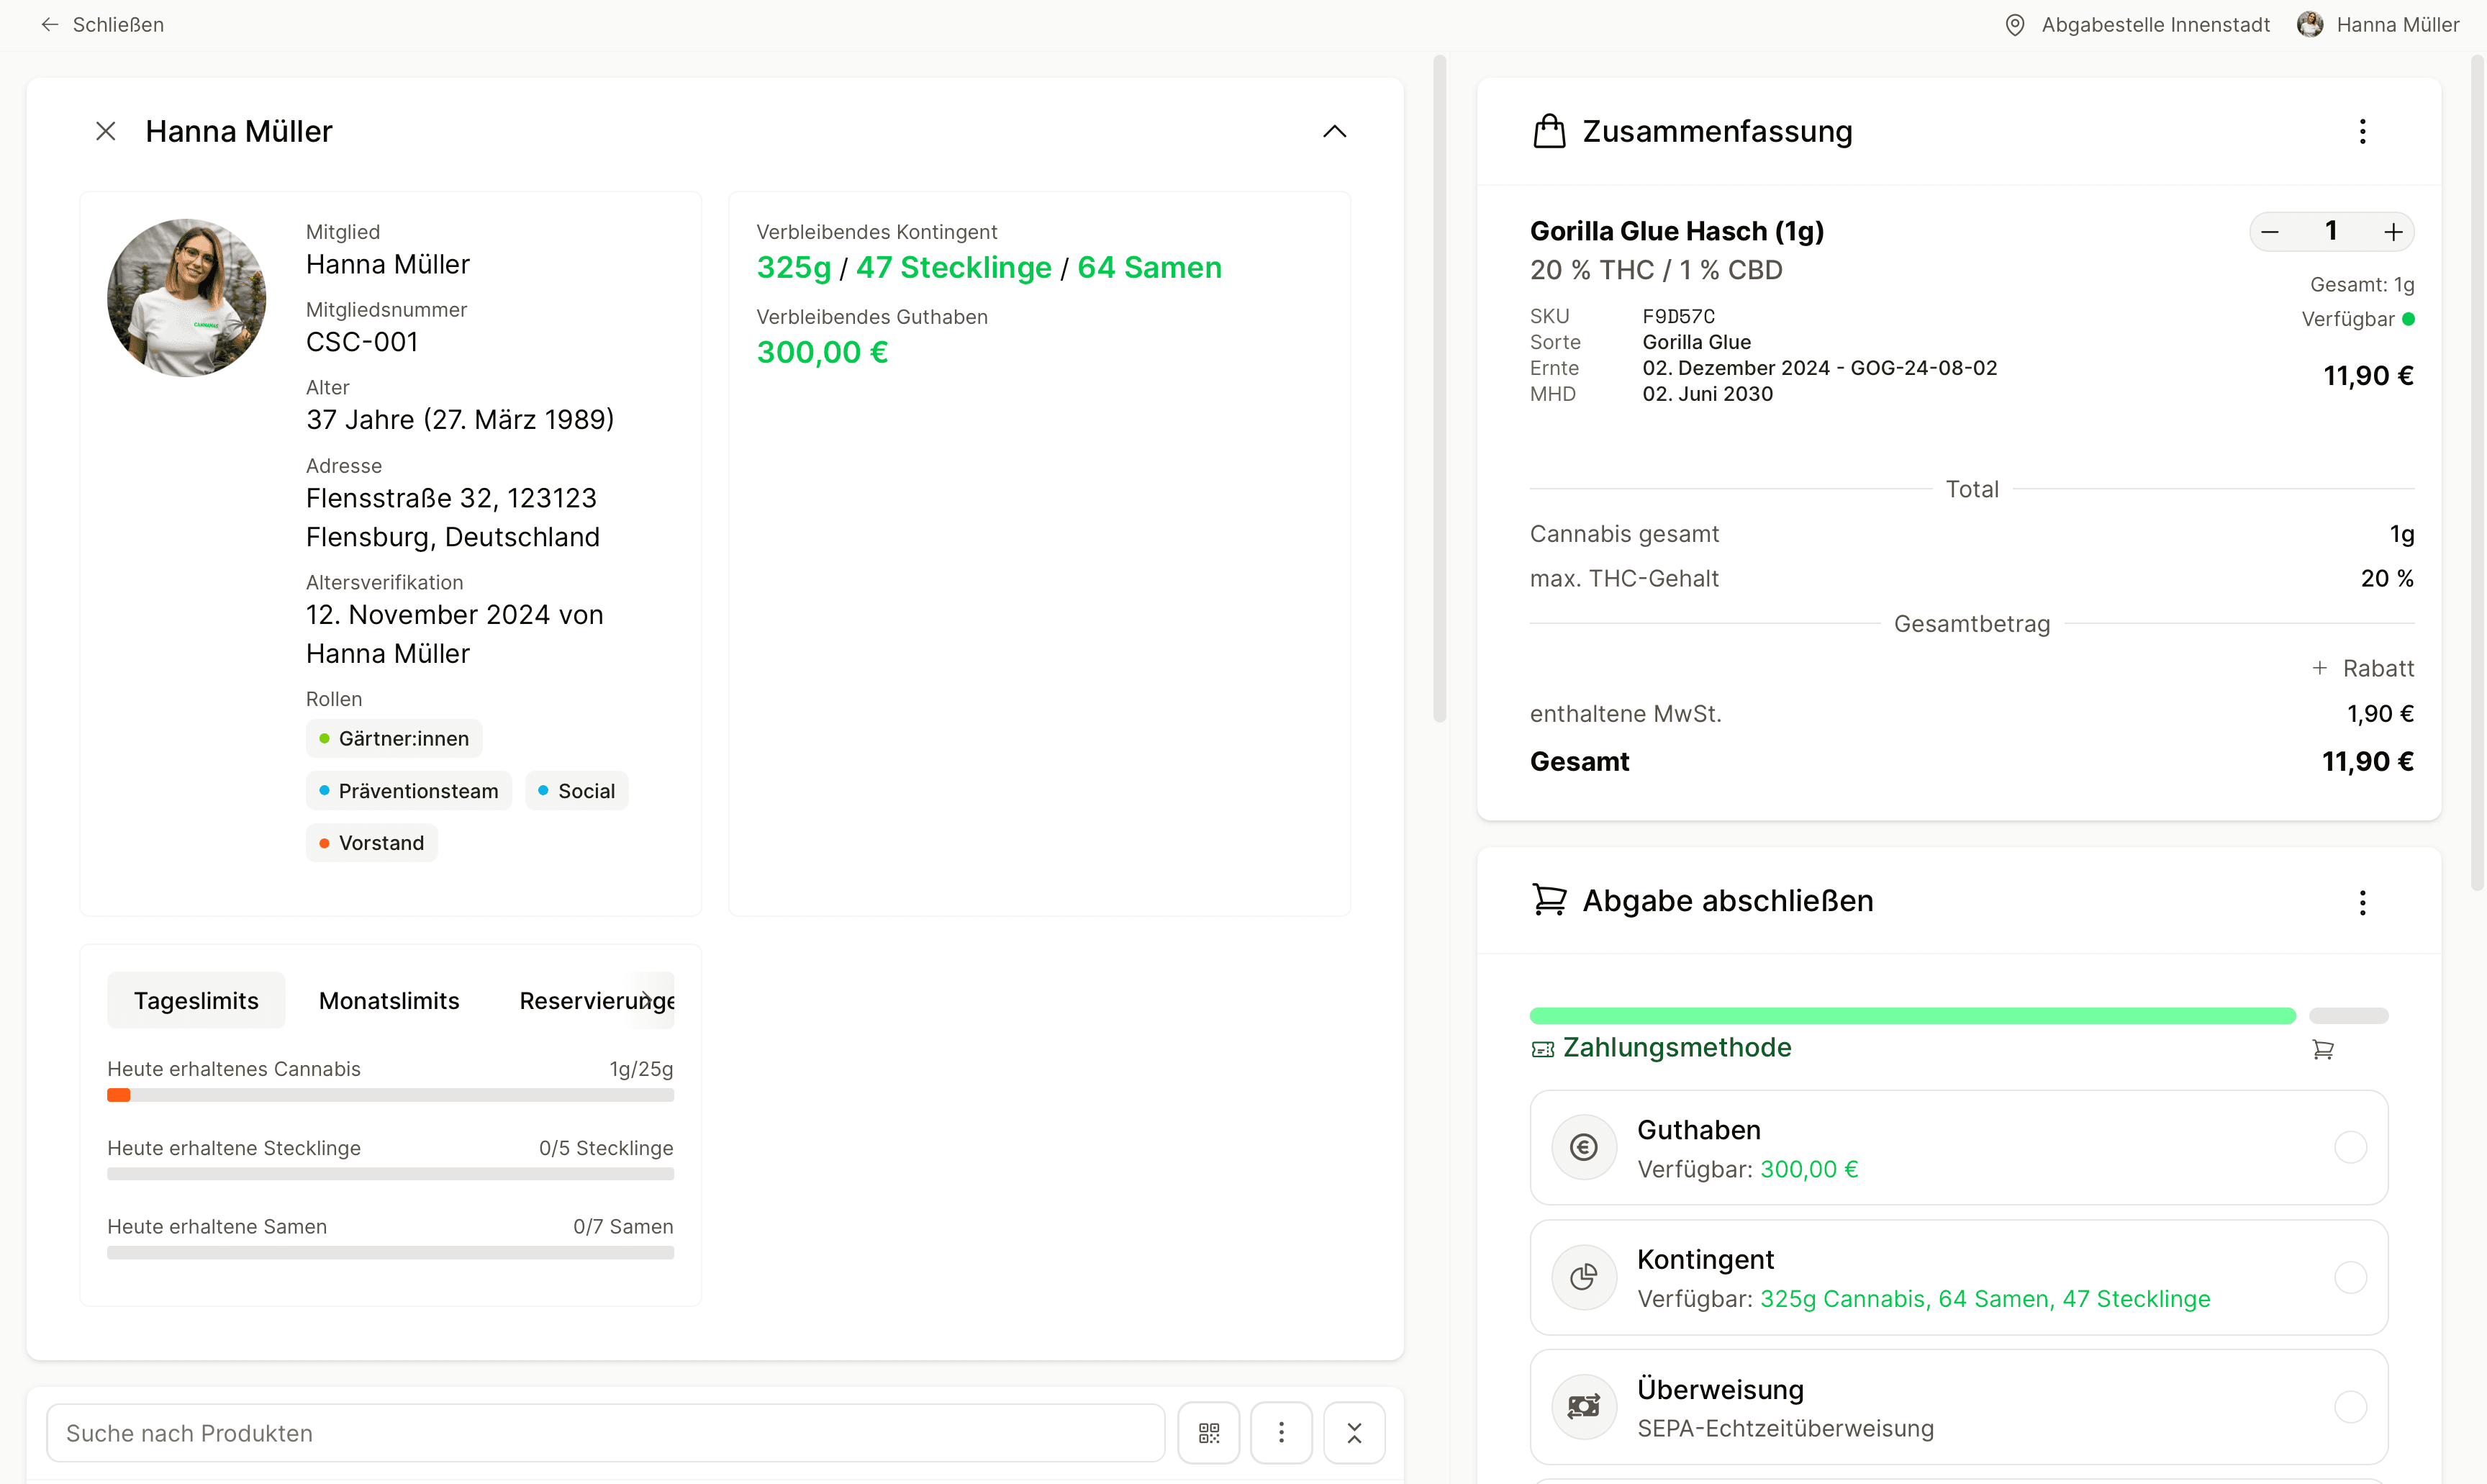Click the membership number CSC-001
Screen dimensions: 2487x1484
(362, 342)
